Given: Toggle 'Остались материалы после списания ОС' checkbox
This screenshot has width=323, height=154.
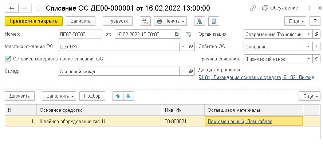Looking at the screenshot, I should pos(8,59).
